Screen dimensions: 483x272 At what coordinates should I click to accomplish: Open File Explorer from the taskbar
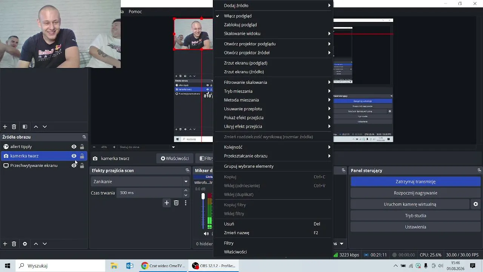tap(114, 266)
